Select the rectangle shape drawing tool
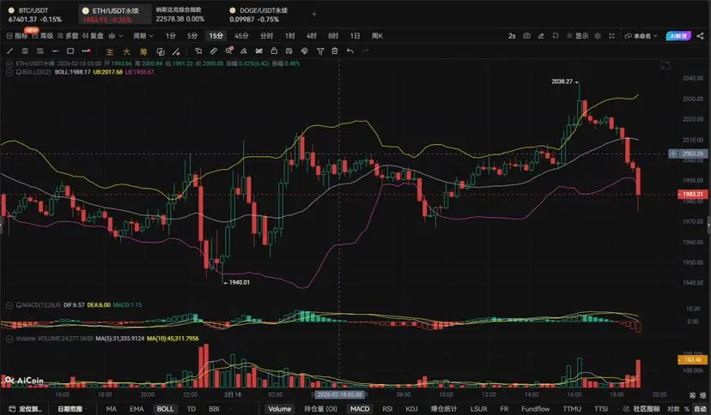711x415 pixels. (x=70, y=51)
